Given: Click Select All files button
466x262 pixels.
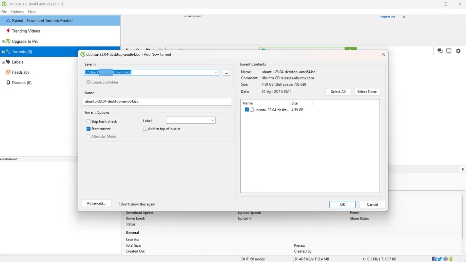Looking at the screenshot, I should pos(338,92).
